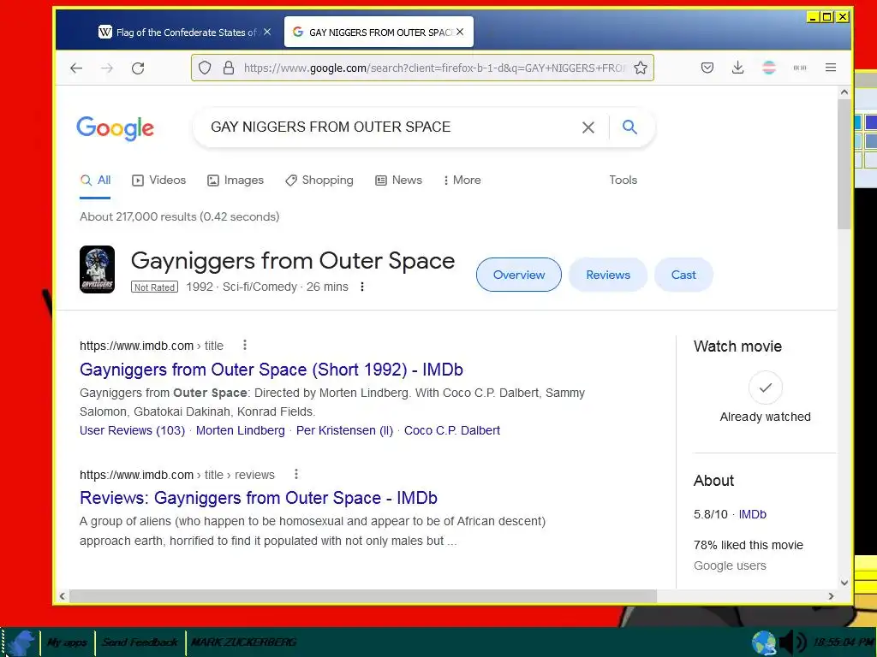
Task: Open the Firefox hamburger application menu
Action: point(831,68)
